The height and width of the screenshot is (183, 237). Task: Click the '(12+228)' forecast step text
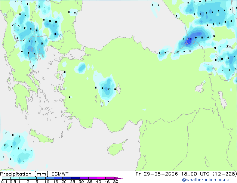[225, 174]
